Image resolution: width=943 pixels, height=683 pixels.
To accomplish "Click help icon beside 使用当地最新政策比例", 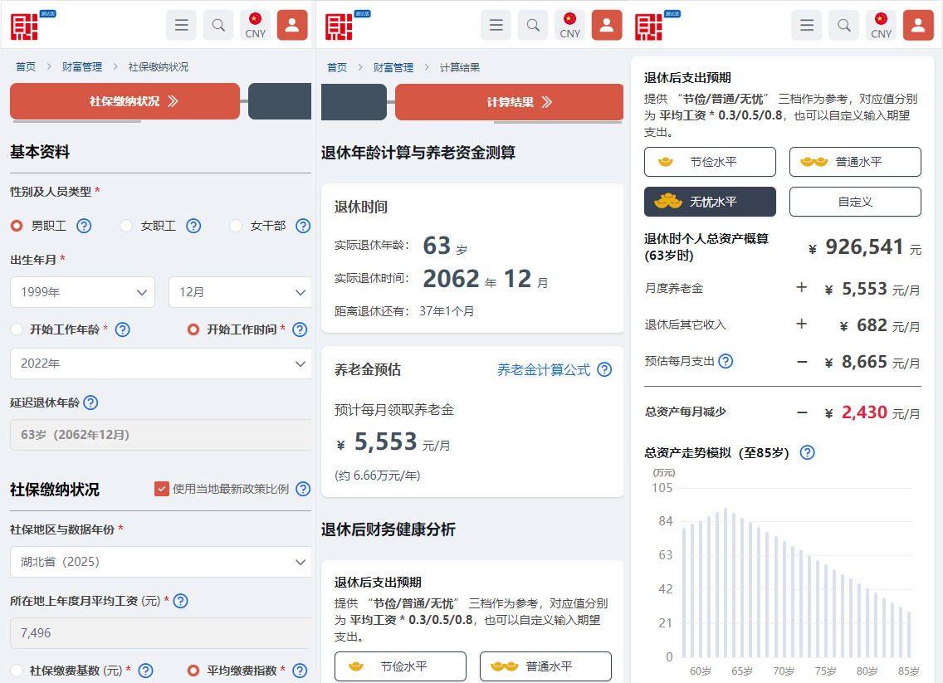I will point(303,489).
